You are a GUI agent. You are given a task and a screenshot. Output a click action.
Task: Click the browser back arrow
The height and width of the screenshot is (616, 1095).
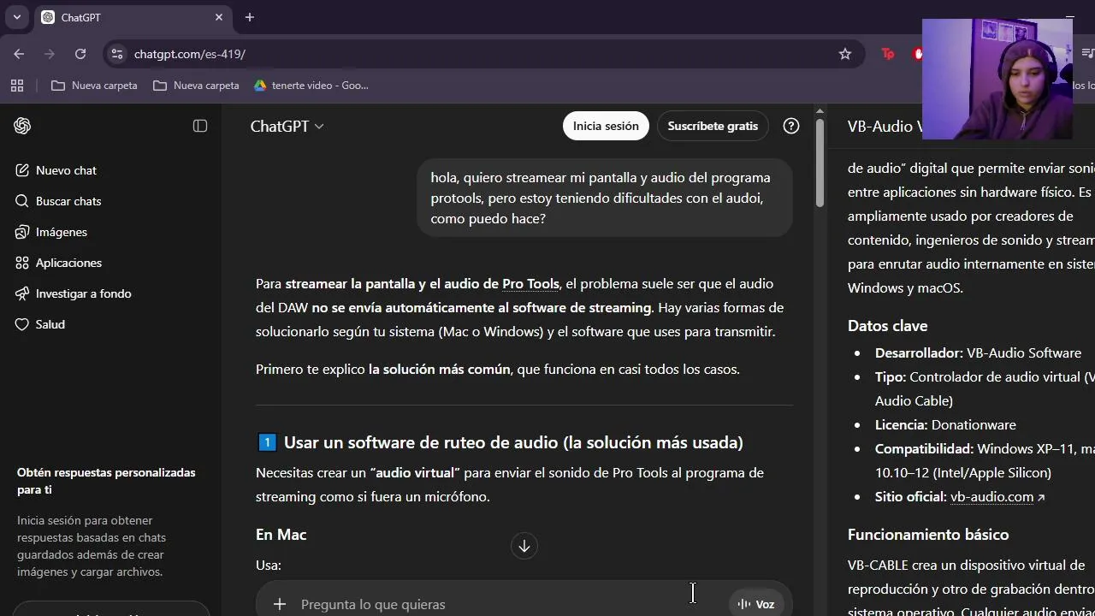point(19,54)
